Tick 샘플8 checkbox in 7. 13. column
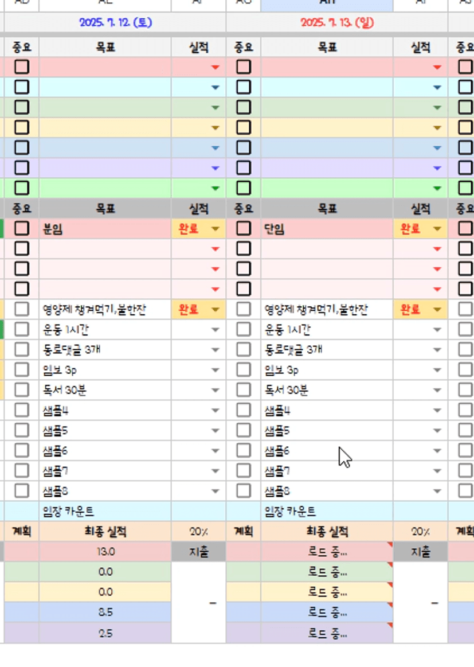Viewport: 474px width, 667px height. 244,491
